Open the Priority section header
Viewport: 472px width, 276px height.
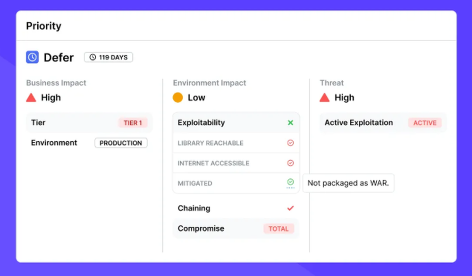point(43,26)
